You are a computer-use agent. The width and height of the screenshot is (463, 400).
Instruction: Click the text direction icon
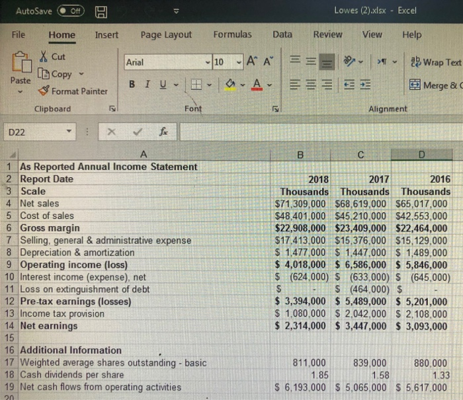382,61
